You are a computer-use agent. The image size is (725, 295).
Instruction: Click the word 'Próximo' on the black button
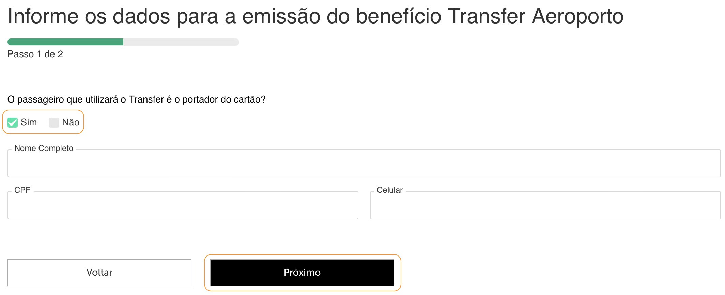302,272
